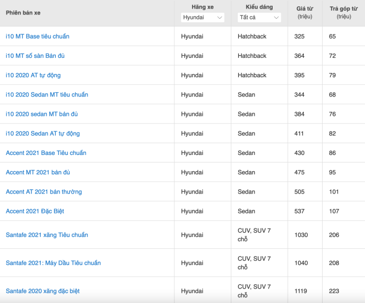Click i10 2020 Sedan AT tự động
This screenshot has height=303, width=365.
[43, 133]
